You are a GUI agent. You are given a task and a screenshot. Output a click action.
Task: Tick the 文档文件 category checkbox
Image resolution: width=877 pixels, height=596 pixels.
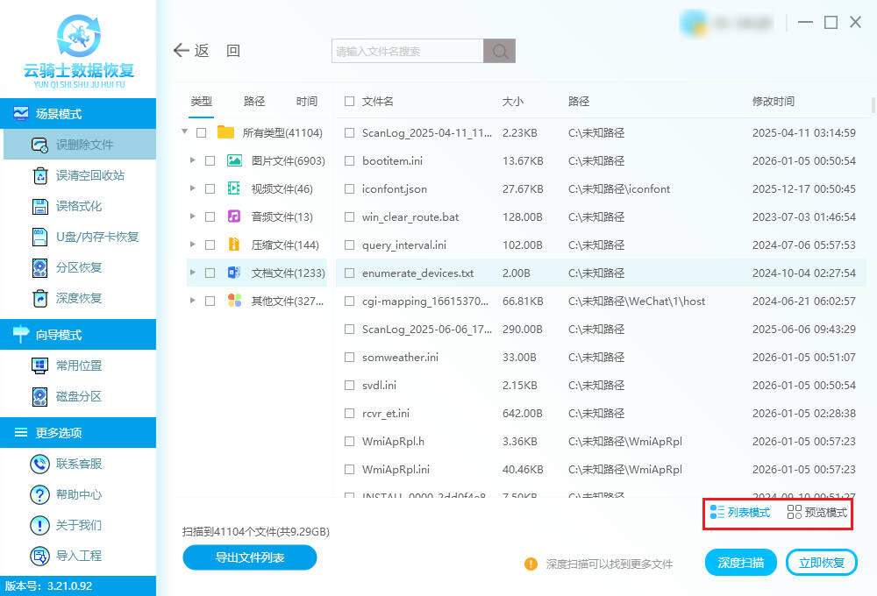tap(210, 273)
